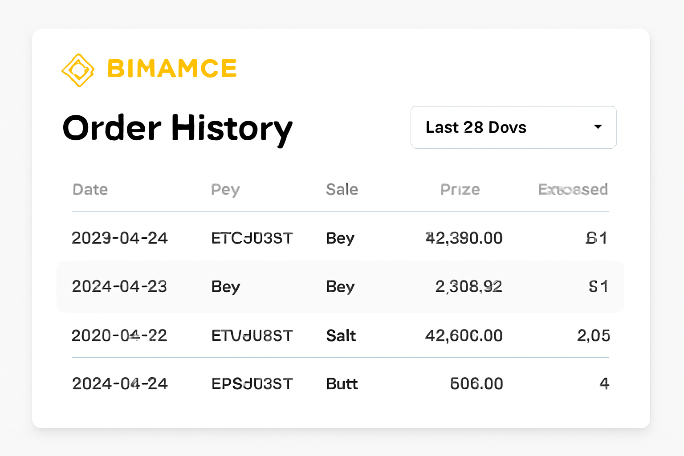The height and width of the screenshot is (456, 684).
Task: Click the 506.00 price in last row
Action: coord(476,384)
